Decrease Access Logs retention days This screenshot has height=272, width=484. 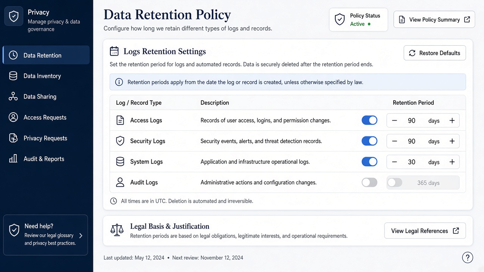(394, 121)
